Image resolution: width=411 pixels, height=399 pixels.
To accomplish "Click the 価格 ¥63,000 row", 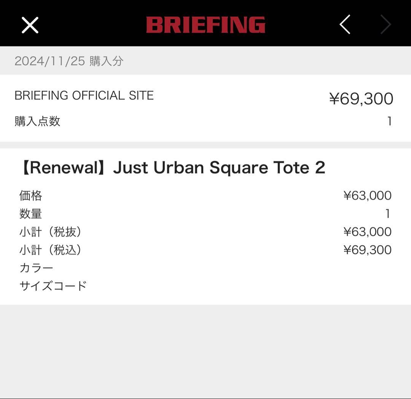I will click(205, 195).
